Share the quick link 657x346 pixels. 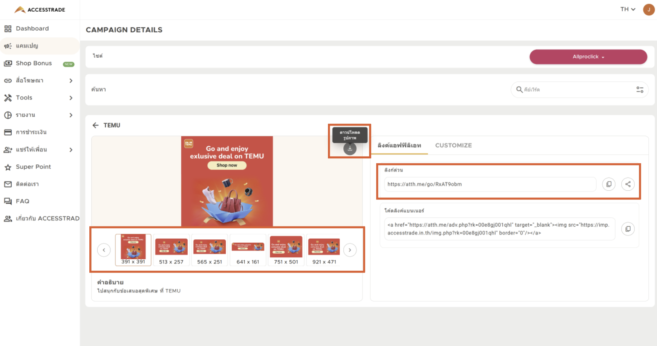pyautogui.click(x=628, y=184)
